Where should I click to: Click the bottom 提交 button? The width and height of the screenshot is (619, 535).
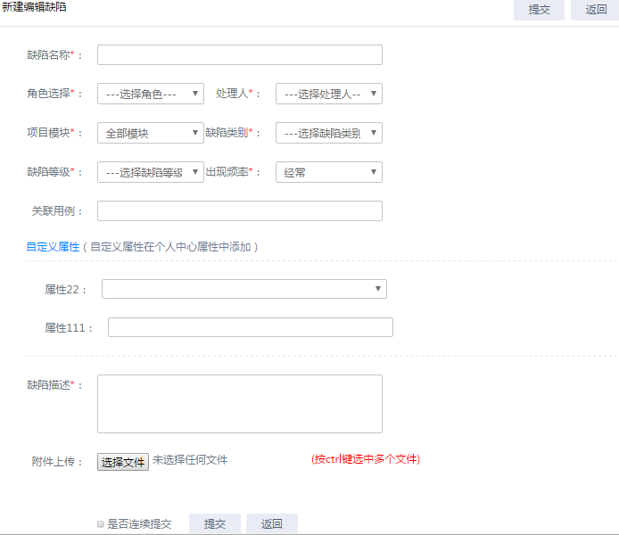(215, 524)
